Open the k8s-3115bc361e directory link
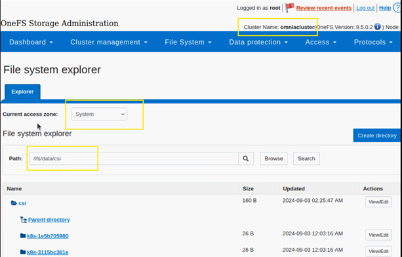The height and width of the screenshot is (257, 402). (48, 252)
